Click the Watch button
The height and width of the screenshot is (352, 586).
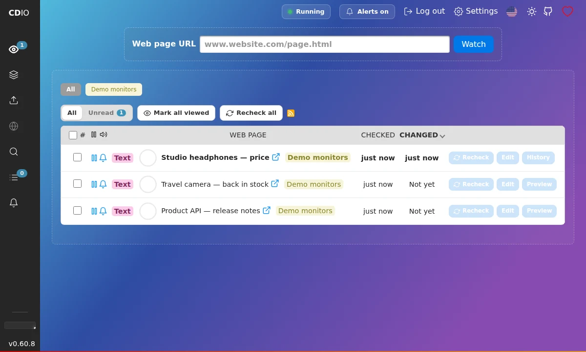coord(474,44)
